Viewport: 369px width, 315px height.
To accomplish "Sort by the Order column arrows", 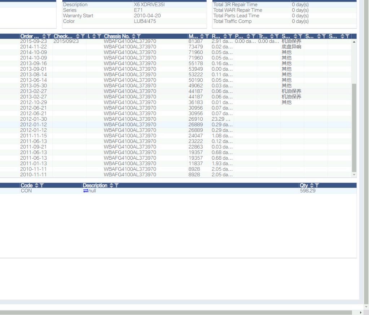I will (44, 36).
